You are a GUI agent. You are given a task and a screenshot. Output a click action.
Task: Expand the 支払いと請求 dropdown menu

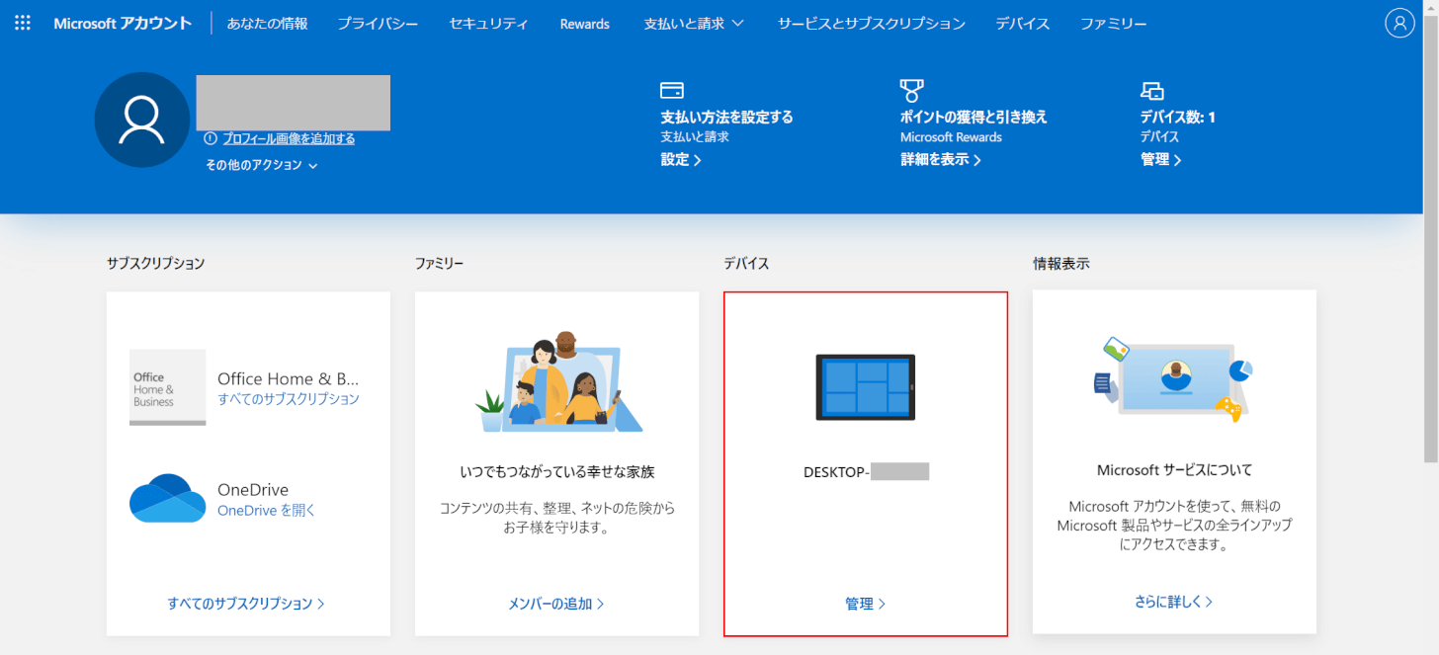[694, 24]
